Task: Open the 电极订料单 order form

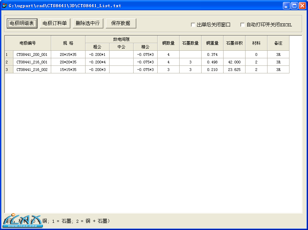Action: pyautogui.click(x=55, y=23)
